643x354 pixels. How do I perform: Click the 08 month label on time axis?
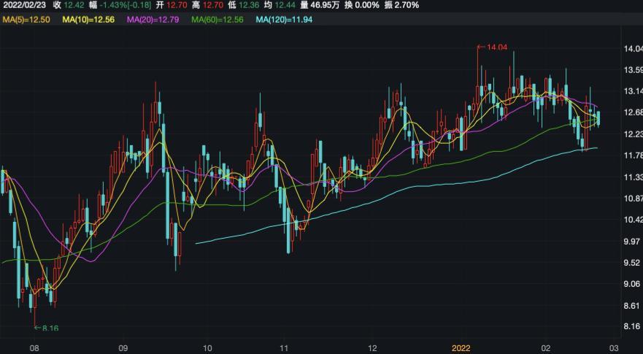[34, 348]
